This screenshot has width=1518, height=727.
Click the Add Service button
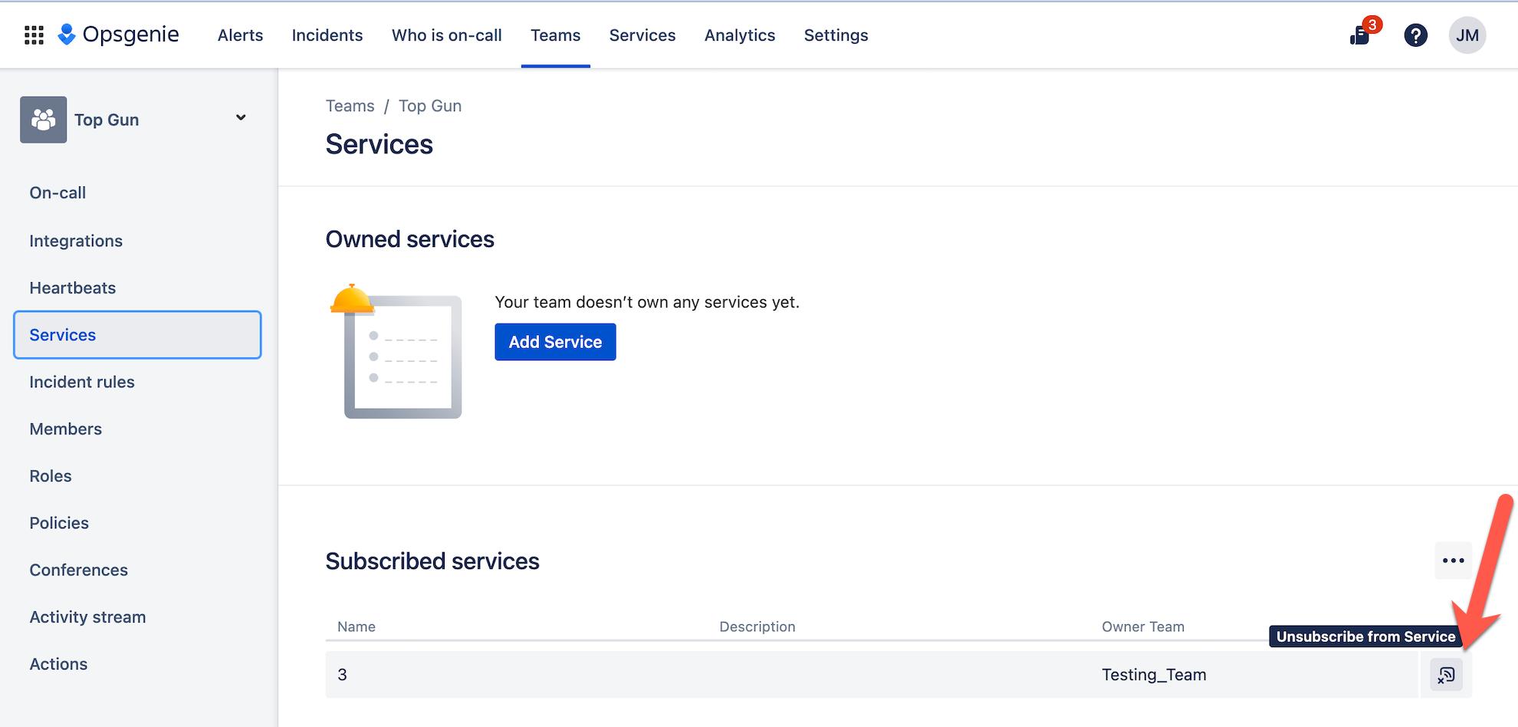click(x=555, y=341)
